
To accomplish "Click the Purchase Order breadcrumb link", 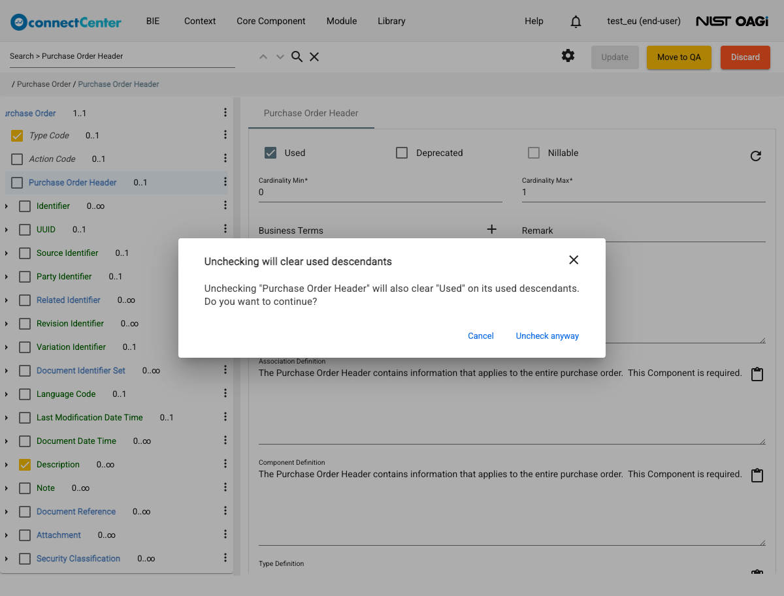I will pos(44,84).
